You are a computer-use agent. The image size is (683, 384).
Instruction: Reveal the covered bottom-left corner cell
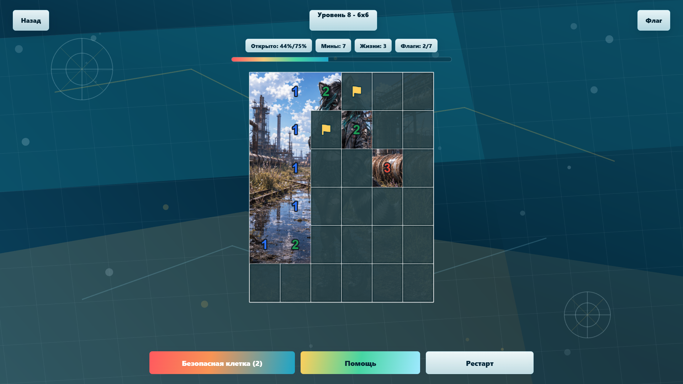(x=265, y=283)
